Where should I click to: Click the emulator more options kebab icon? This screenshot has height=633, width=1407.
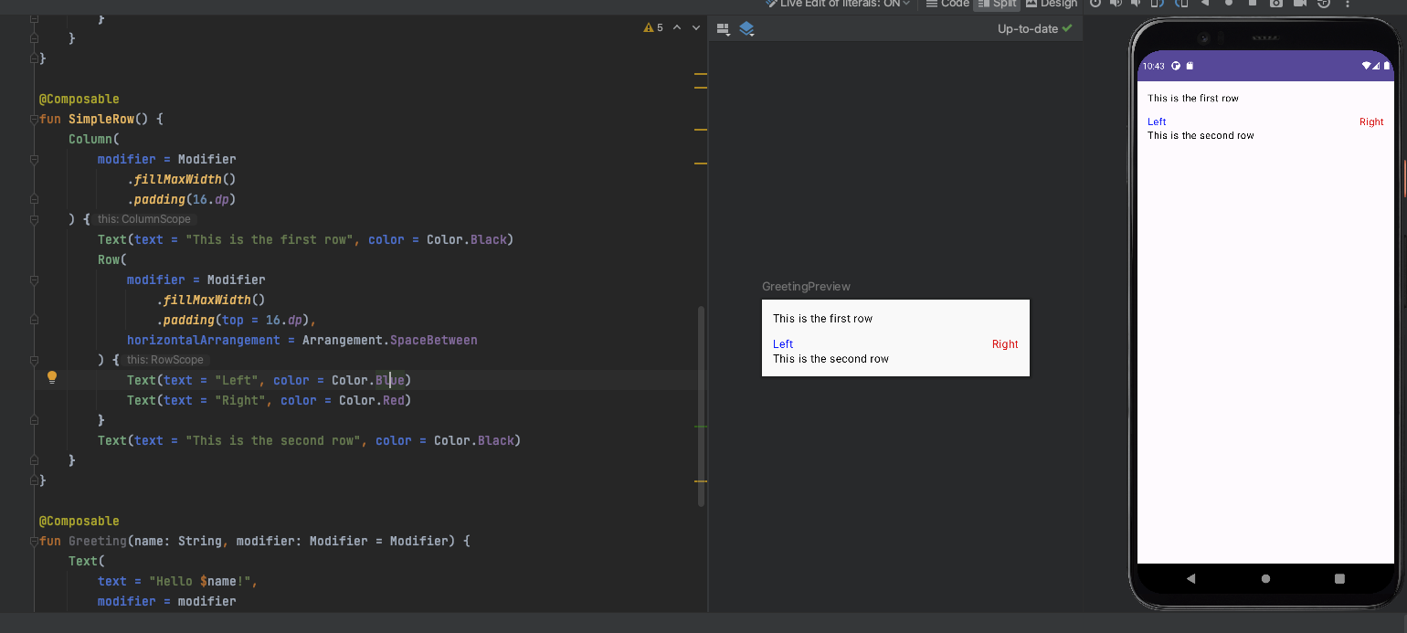pyautogui.click(x=1346, y=4)
